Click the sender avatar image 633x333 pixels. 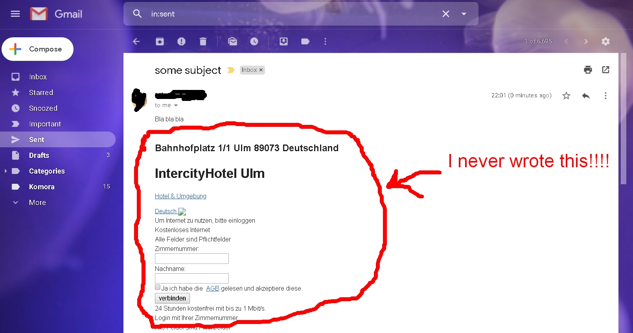tap(139, 100)
